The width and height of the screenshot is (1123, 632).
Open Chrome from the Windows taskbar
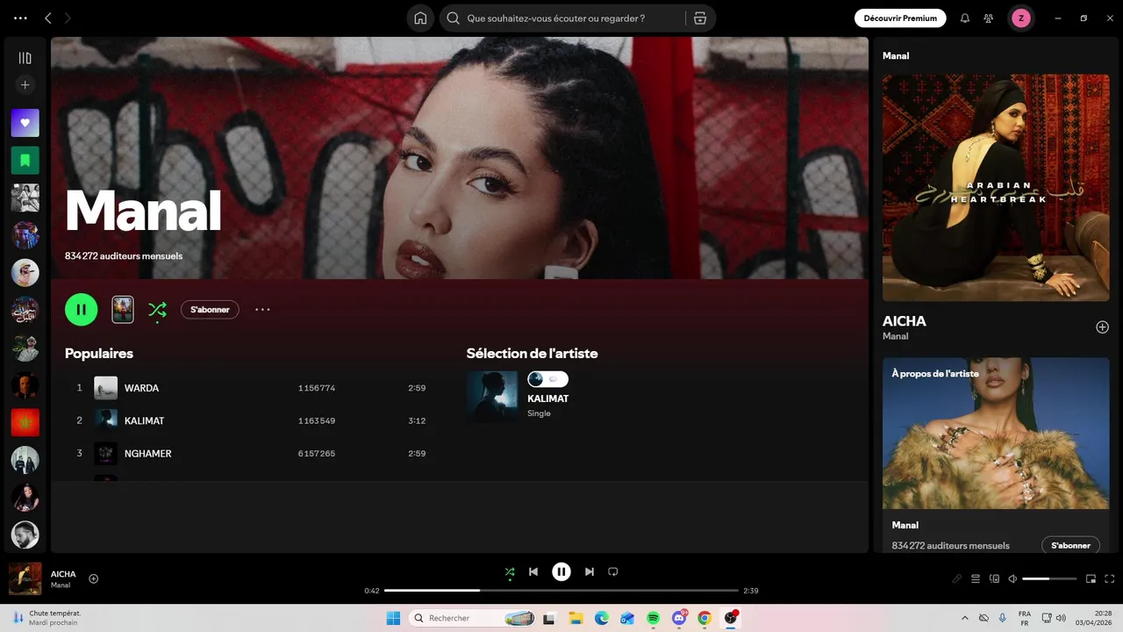tap(705, 618)
